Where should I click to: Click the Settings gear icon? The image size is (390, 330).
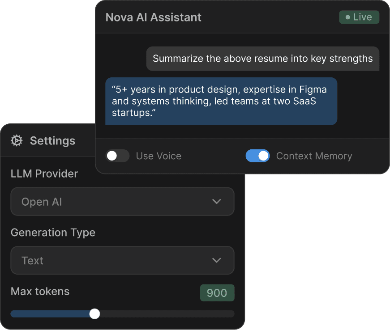coord(17,141)
